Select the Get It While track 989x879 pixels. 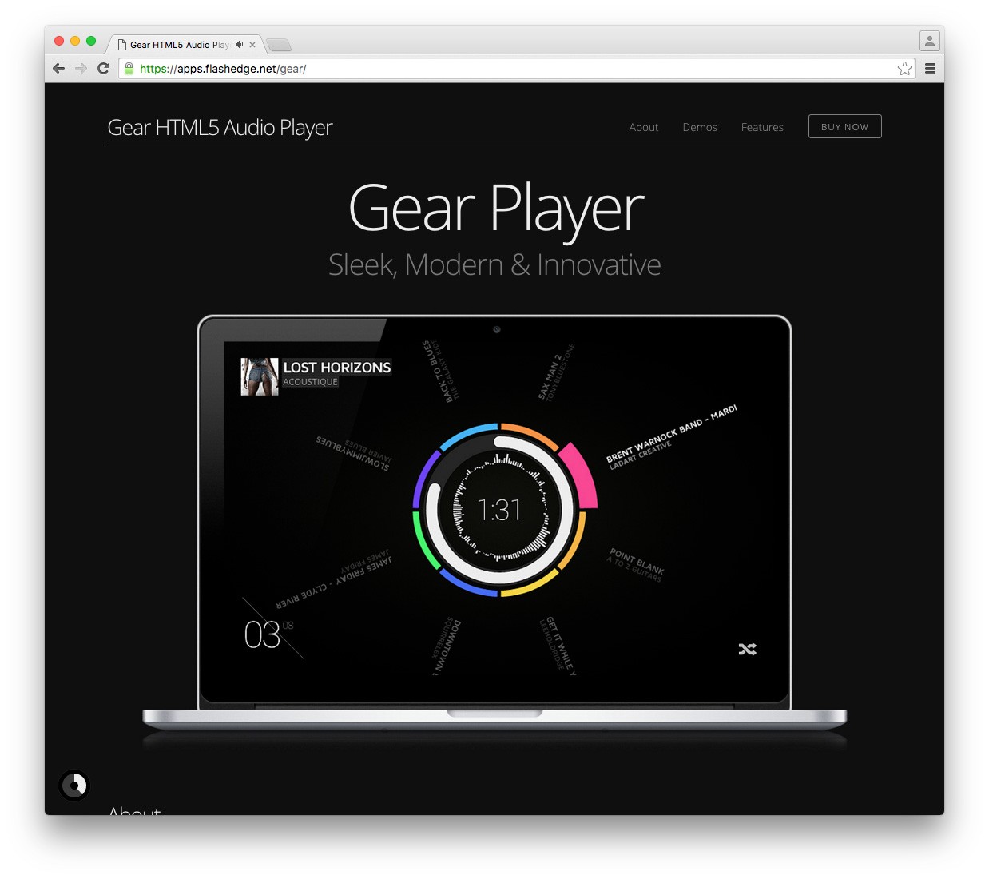(x=558, y=646)
